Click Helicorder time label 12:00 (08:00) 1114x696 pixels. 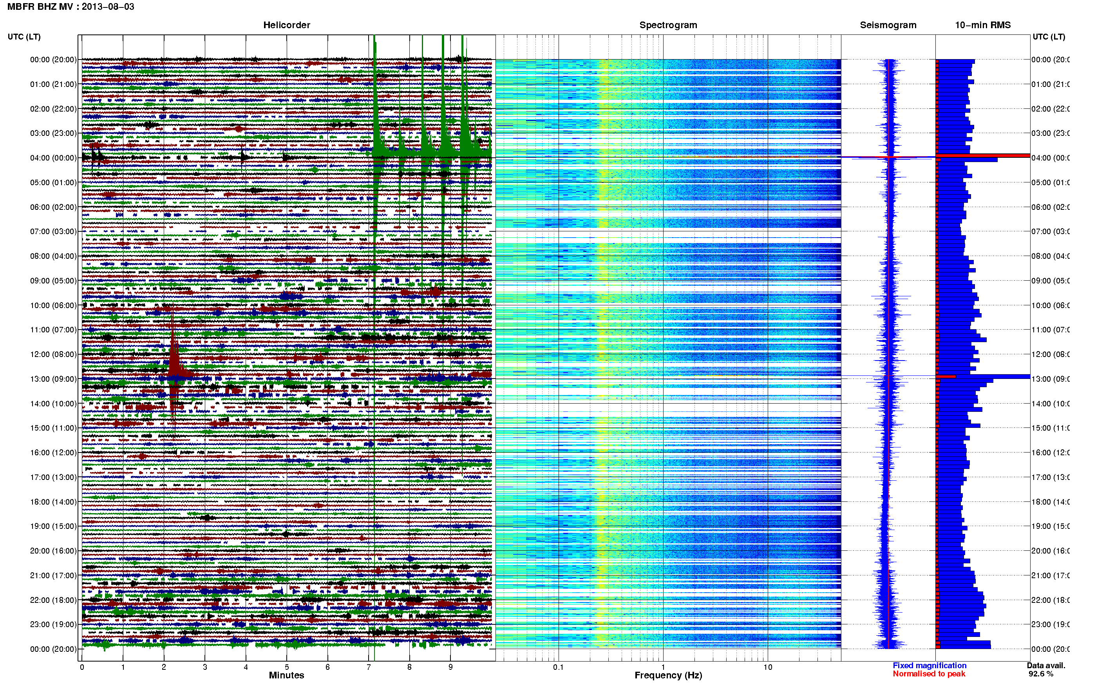pos(53,354)
